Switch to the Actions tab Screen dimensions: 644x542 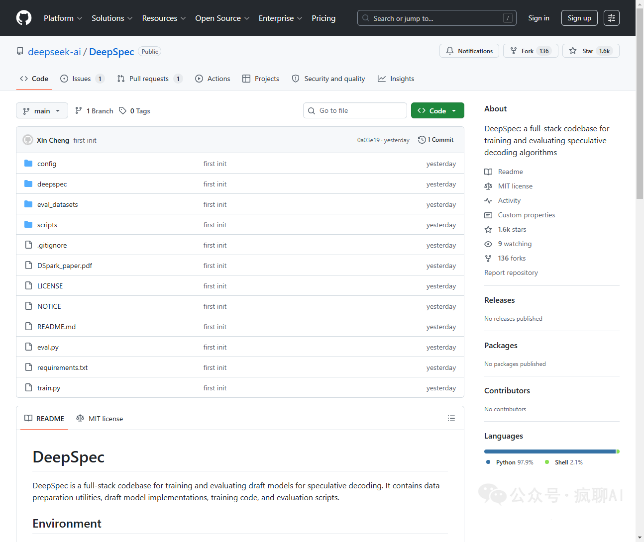(213, 79)
